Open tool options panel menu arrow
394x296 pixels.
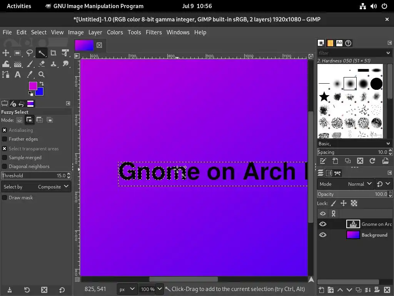68,103
